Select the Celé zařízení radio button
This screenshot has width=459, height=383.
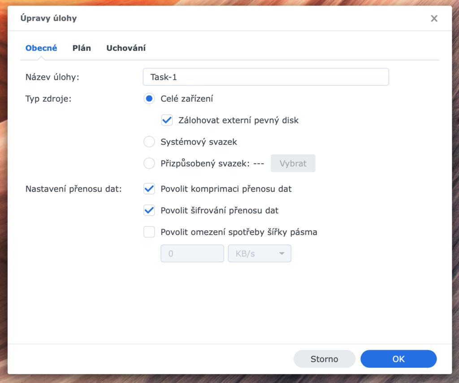click(x=149, y=99)
